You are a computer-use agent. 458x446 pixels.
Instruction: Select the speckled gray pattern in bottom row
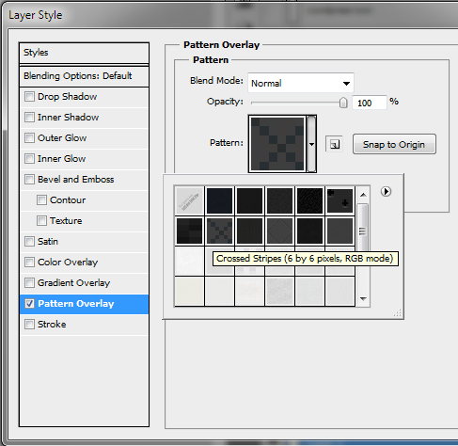point(279,291)
